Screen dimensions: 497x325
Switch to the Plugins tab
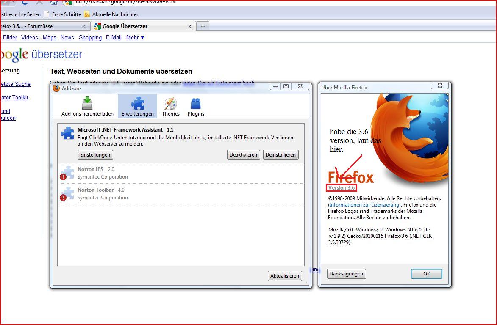pos(196,107)
